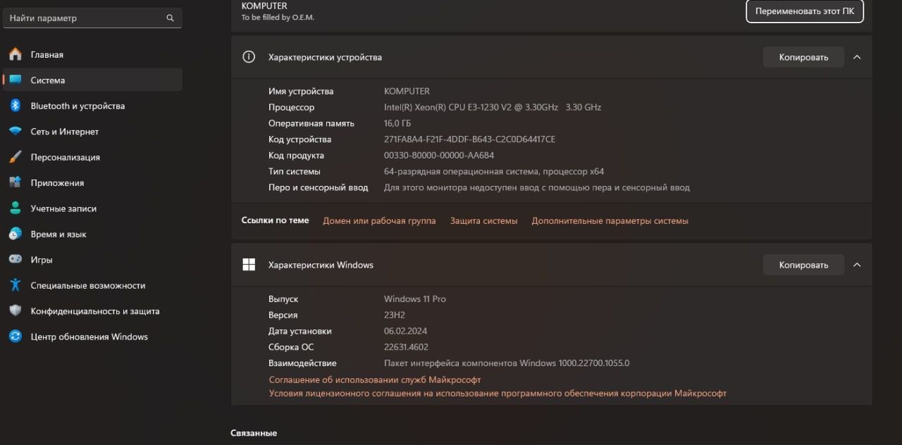This screenshot has height=445, width=902.
Task: Open the Приложения page
Action: 92,182
